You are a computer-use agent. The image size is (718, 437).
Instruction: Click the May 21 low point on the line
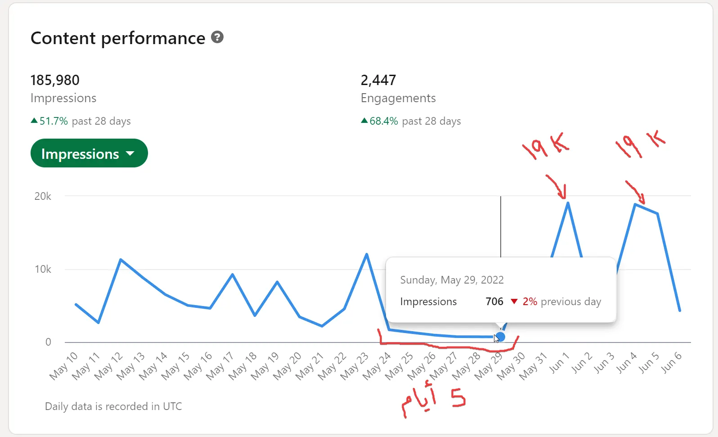(x=322, y=326)
